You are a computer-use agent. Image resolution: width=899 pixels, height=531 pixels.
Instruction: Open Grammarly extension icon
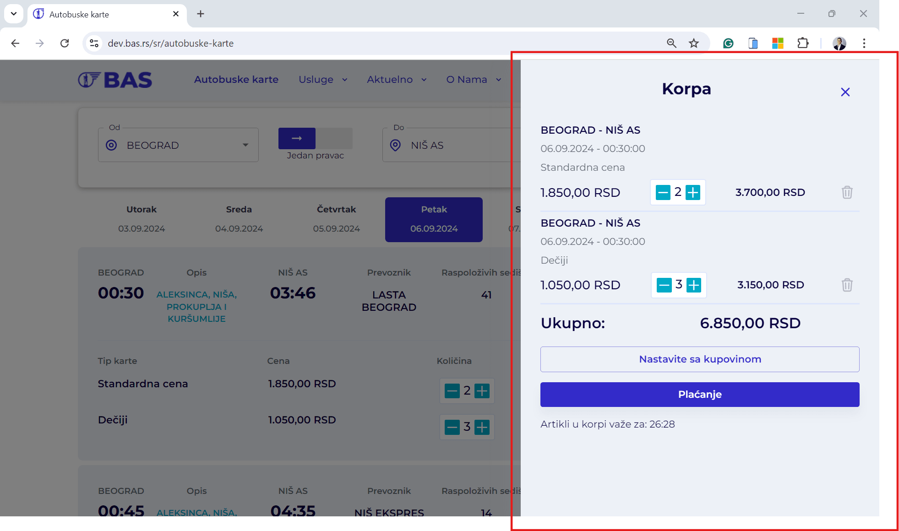click(x=728, y=43)
